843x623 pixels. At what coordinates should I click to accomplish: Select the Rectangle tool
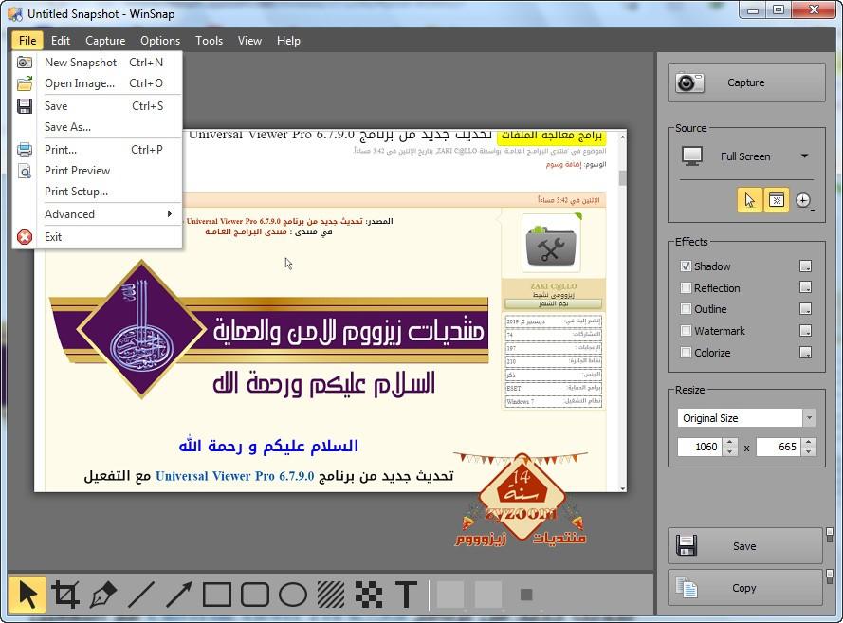(x=216, y=595)
